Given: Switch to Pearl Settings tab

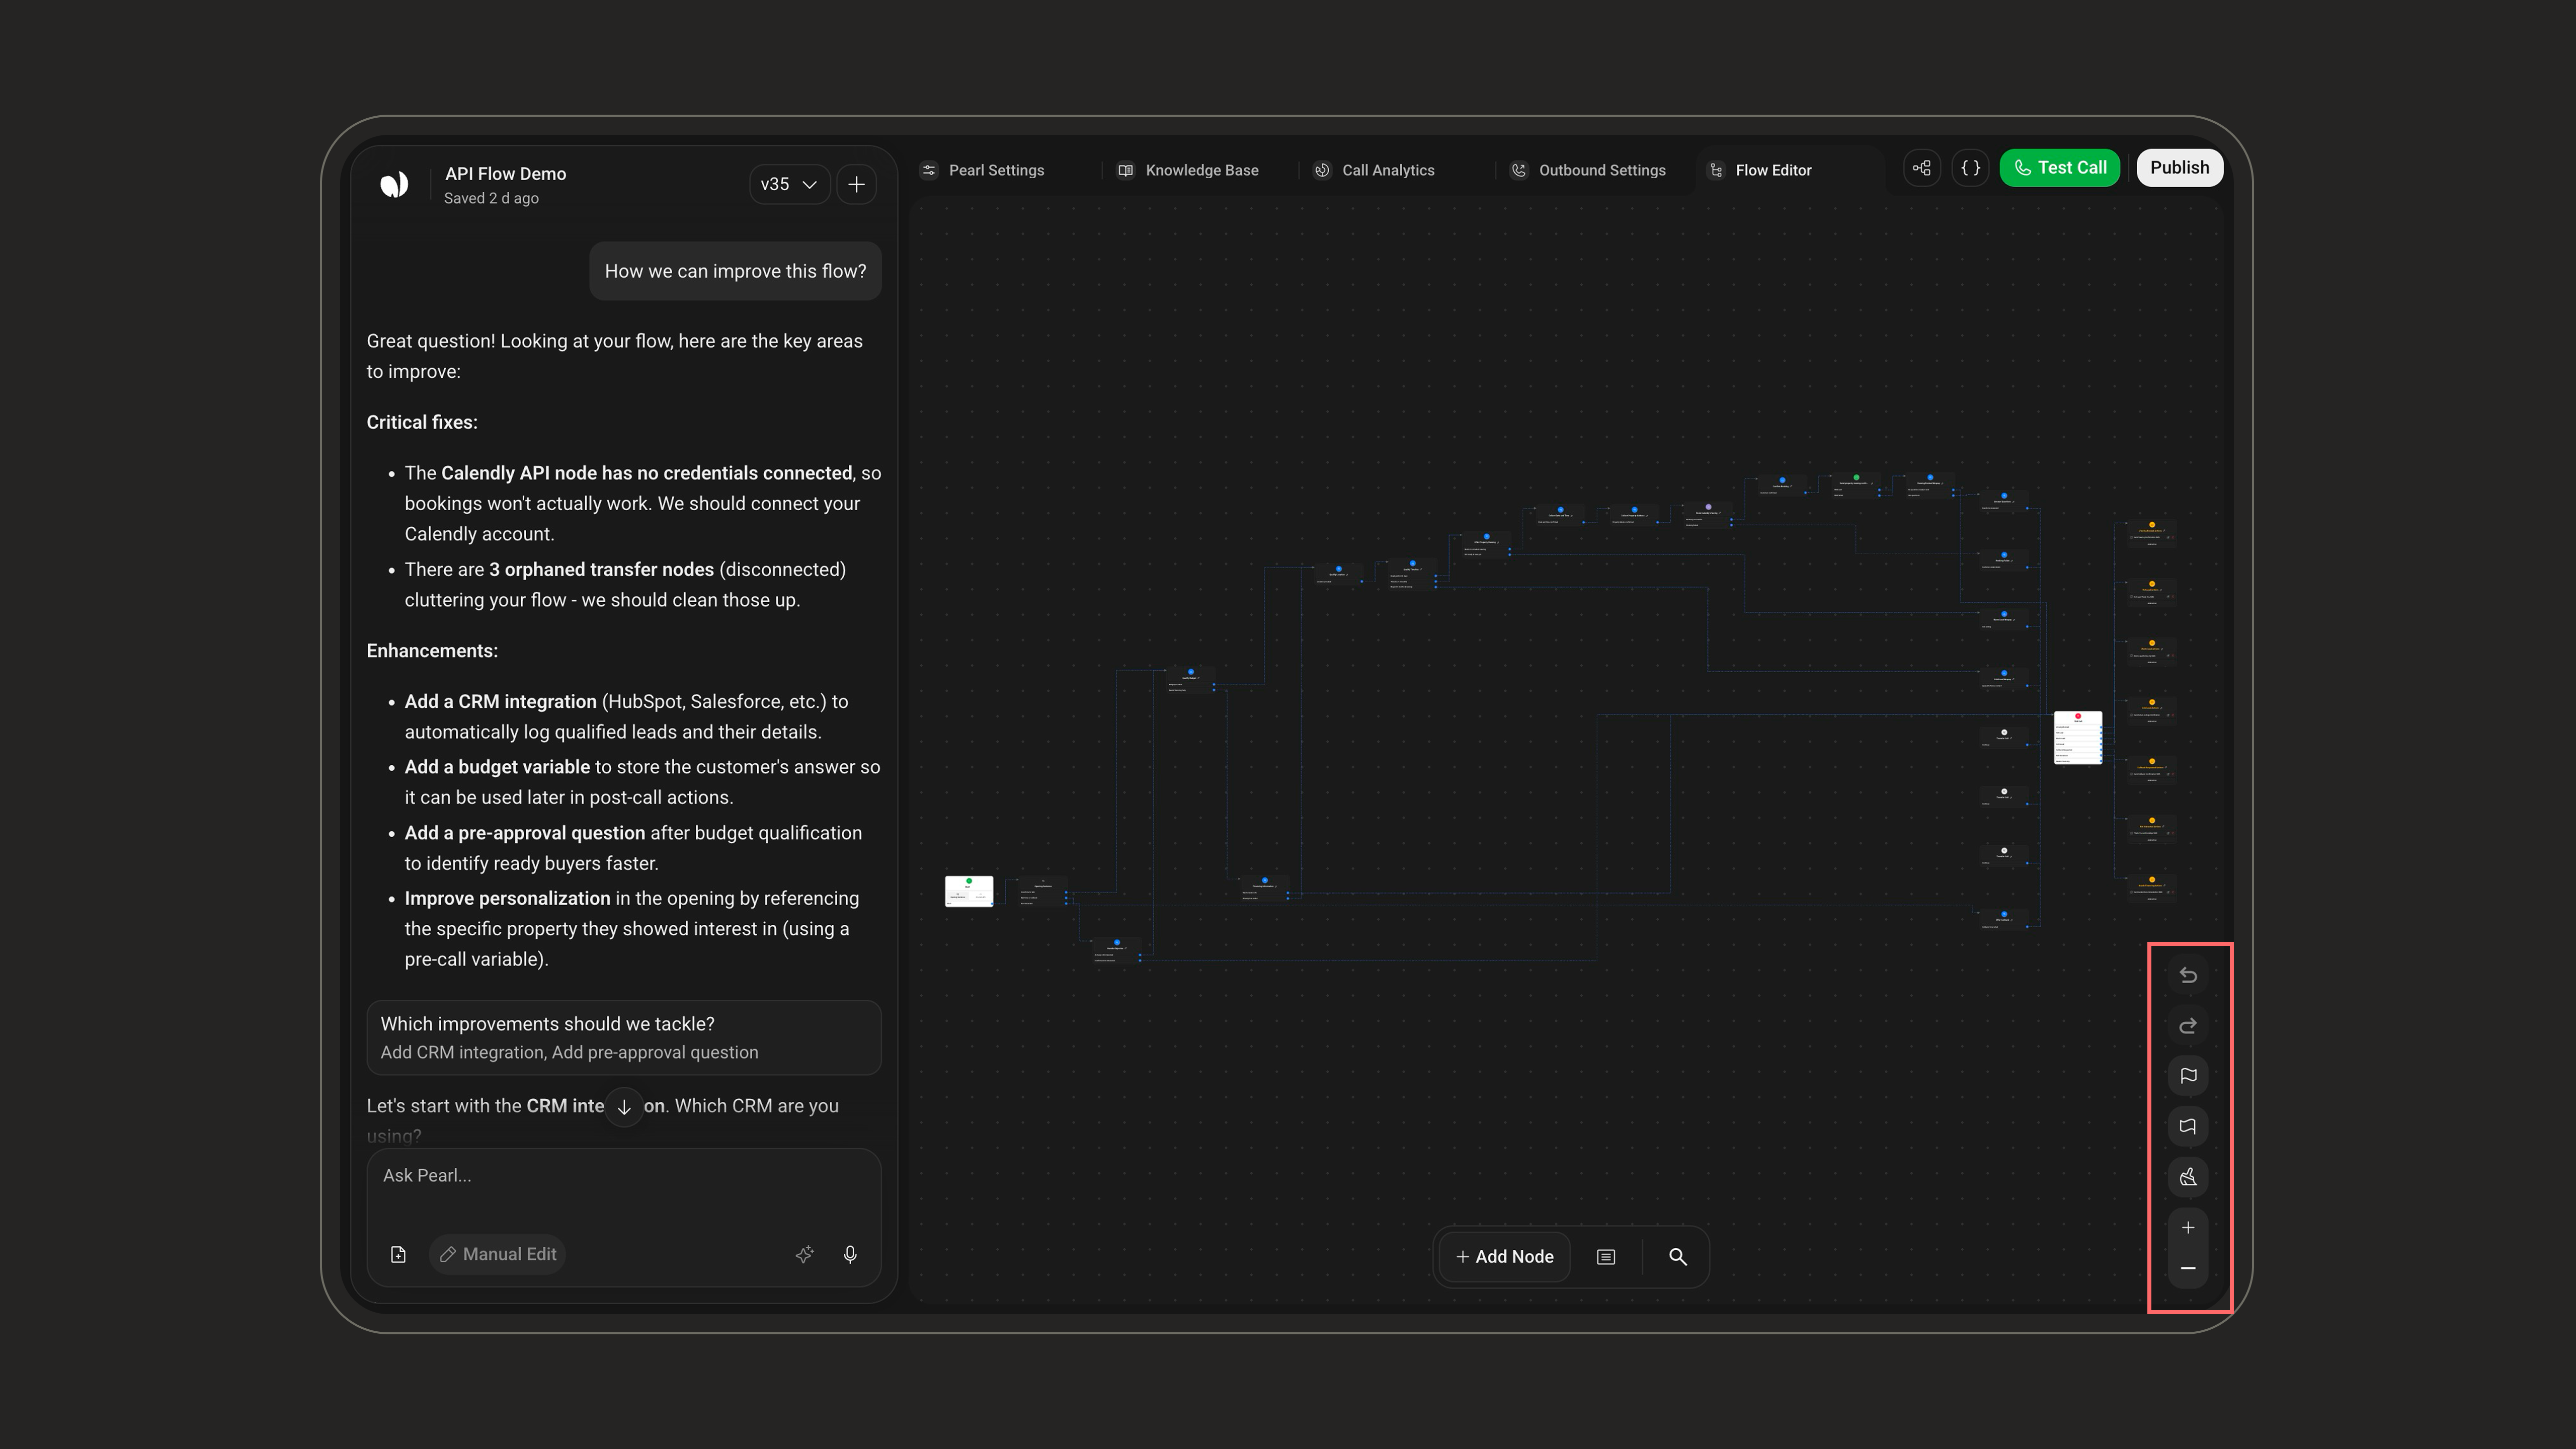Looking at the screenshot, I should point(983,170).
